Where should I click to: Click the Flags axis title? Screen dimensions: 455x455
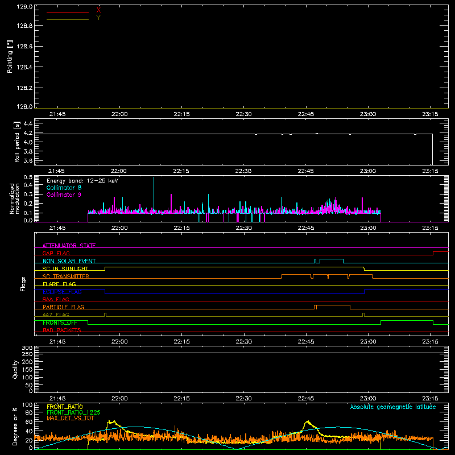click(23, 284)
